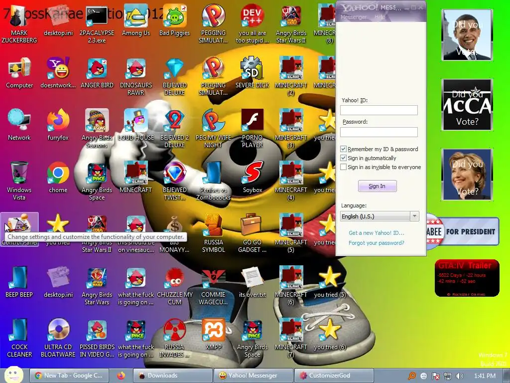Switch to the Downloads taskbar button
The height and width of the screenshot is (383, 510).
(172, 376)
